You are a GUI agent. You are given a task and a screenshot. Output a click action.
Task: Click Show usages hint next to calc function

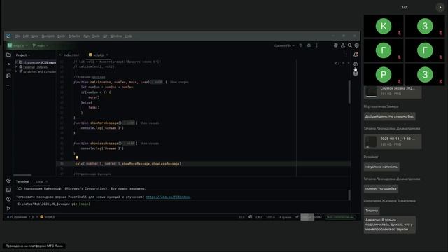pos(179,82)
